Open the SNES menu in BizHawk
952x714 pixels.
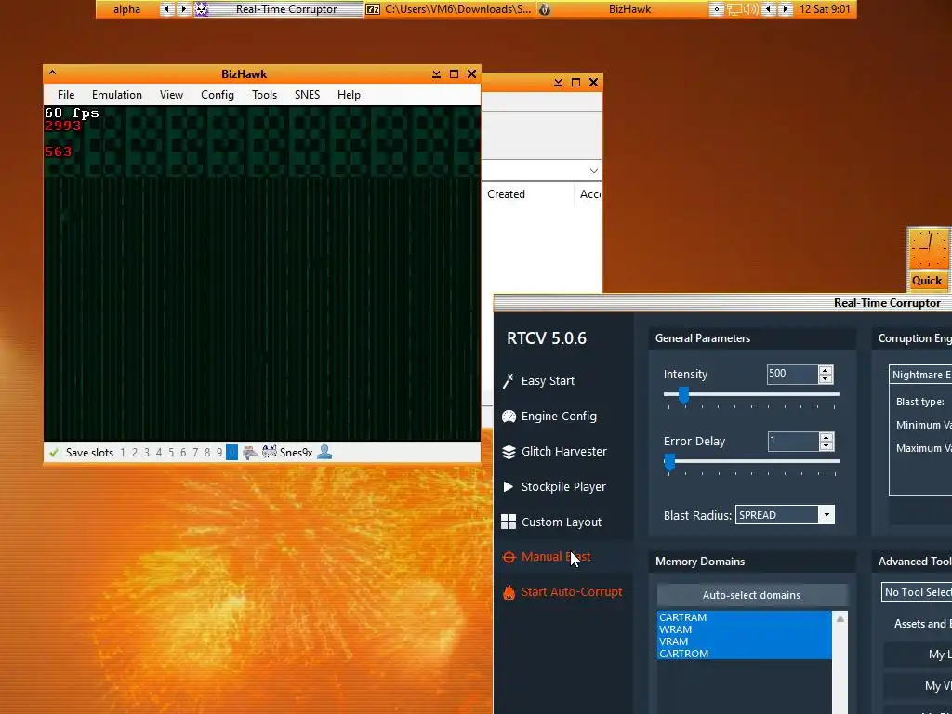coord(307,95)
